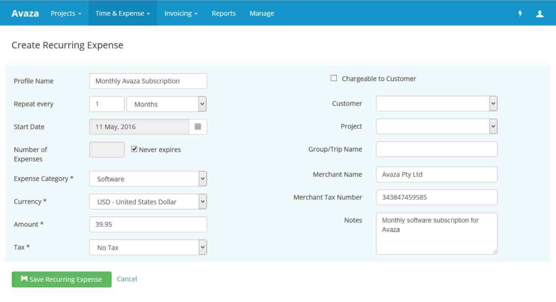The height and width of the screenshot is (302, 556).
Task: Focus the Merchant Name field
Action: [437, 174]
